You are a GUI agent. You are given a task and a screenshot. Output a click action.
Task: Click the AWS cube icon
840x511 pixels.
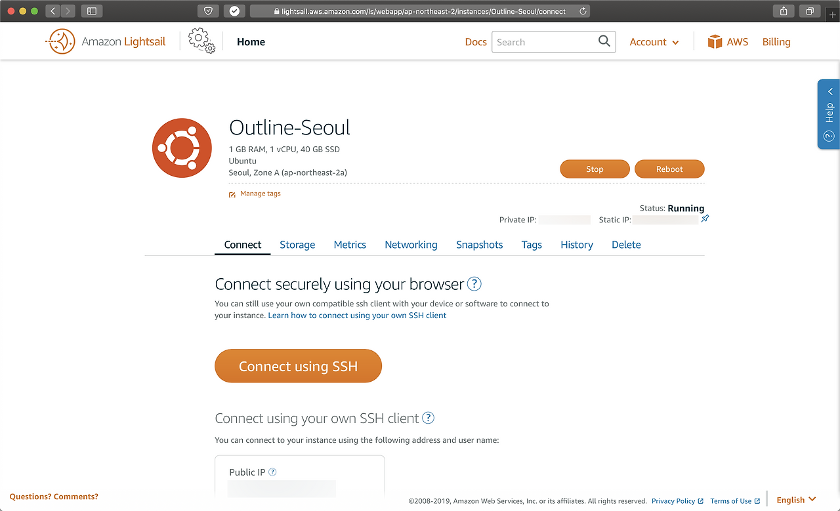point(715,42)
